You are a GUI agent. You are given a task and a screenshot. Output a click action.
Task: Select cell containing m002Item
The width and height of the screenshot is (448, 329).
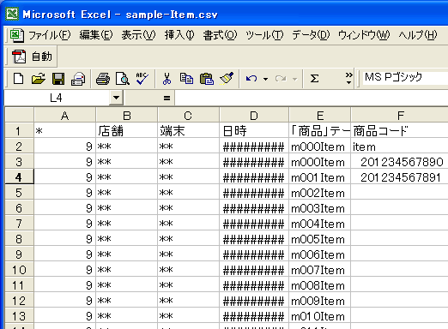coord(320,193)
